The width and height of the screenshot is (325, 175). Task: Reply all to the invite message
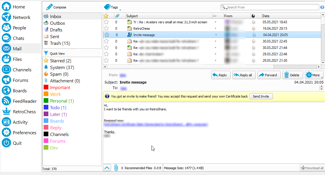click(x=244, y=75)
